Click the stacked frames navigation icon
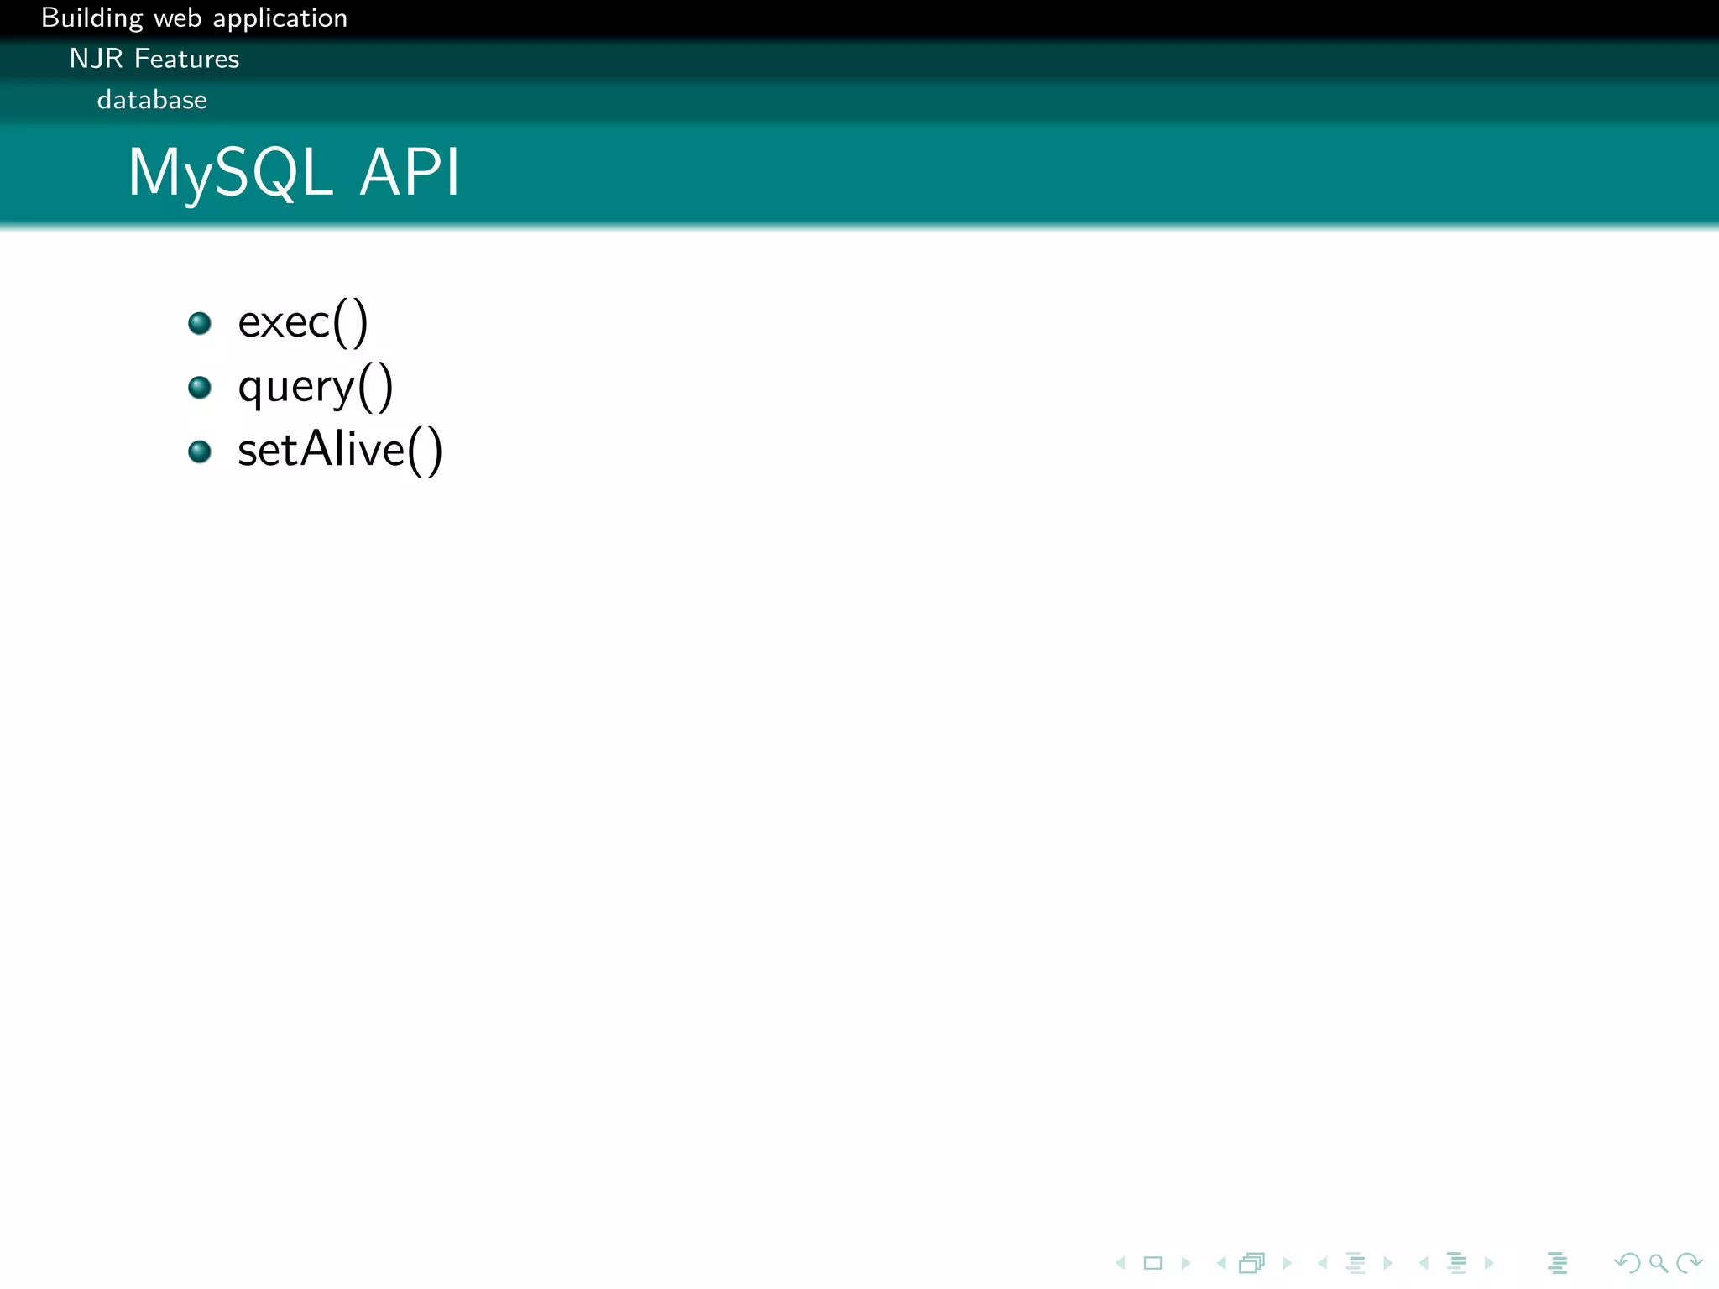Image resolution: width=1719 pixels, height=1289 pixels. click(1252, 1263)
